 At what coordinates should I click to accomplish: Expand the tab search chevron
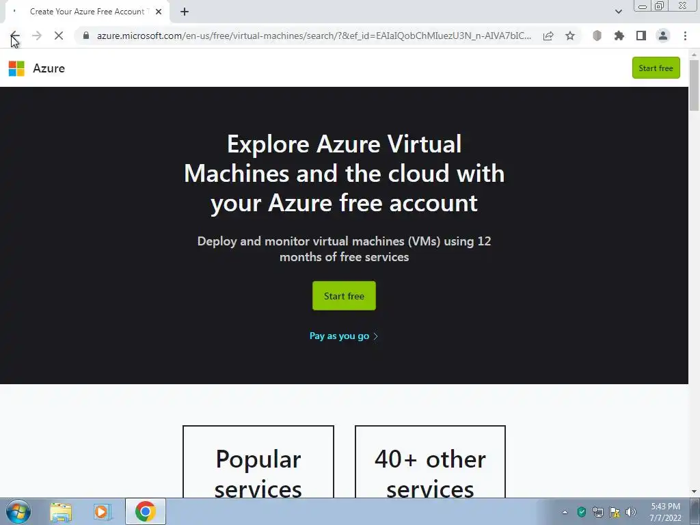618,12
